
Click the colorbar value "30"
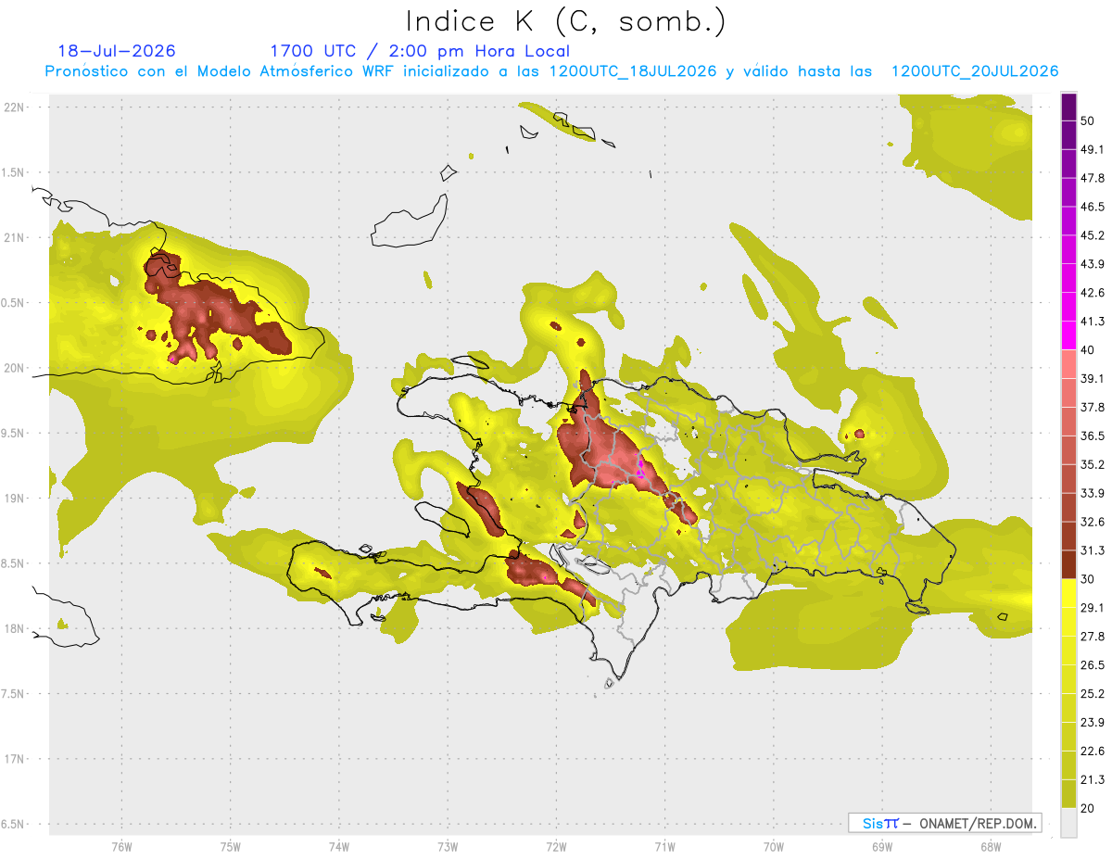click(1087, 579)
